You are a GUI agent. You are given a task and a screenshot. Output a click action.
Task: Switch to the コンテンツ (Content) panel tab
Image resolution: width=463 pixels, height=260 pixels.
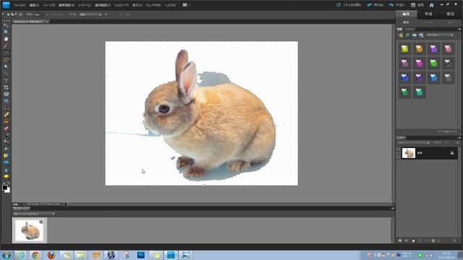(x=410, y=29)
